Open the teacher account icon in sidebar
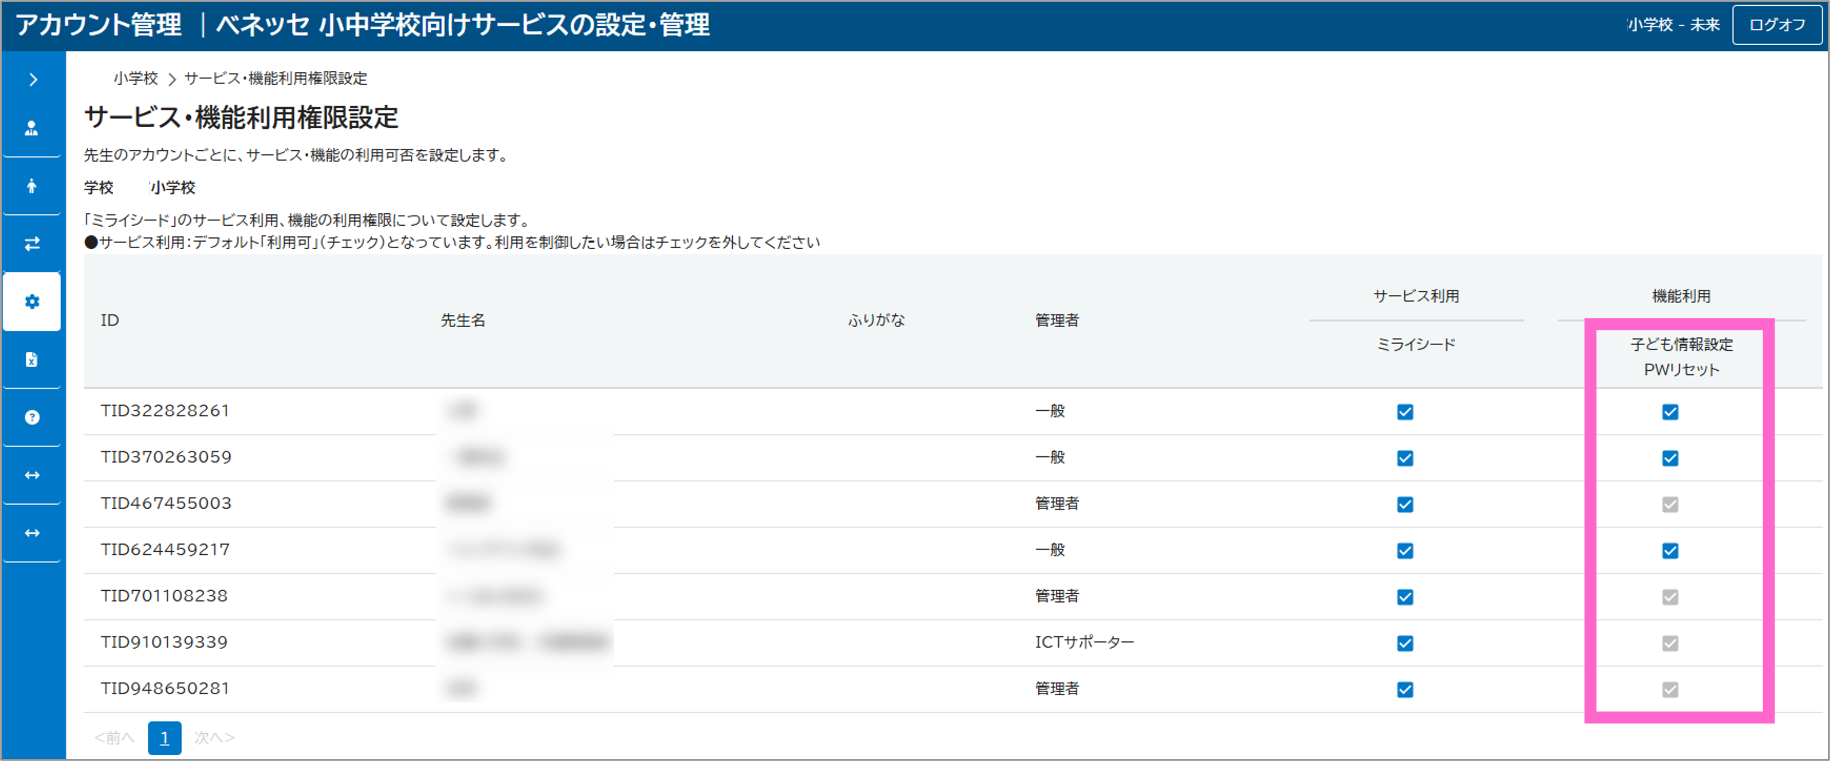Screen dimensions: 1830x761 [32, 129]
